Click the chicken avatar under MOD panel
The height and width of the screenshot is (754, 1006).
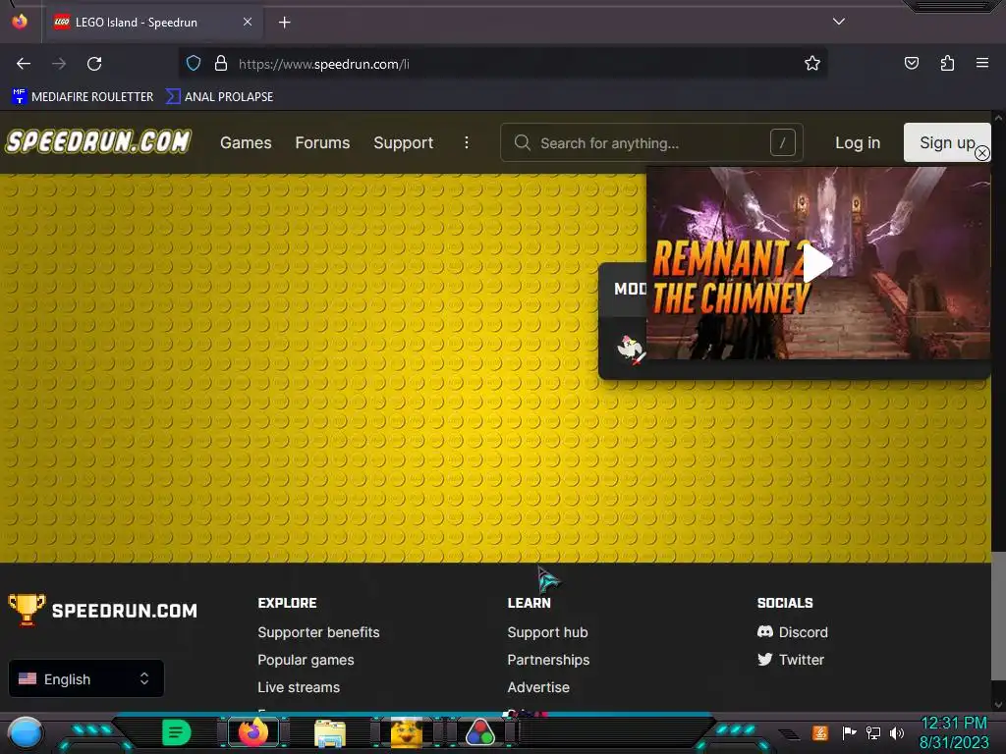point(630,350)
